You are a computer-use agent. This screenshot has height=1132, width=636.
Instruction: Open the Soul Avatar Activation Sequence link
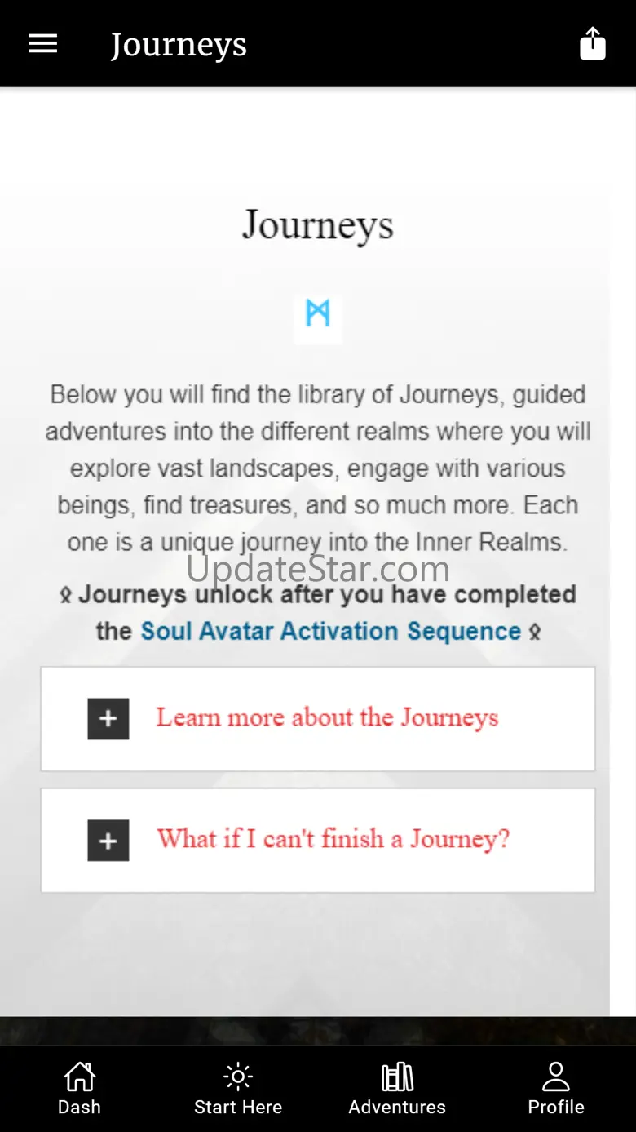tap(330, 631)
